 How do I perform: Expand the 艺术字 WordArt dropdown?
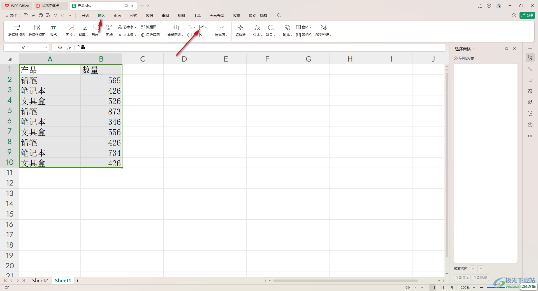point(136,27)
